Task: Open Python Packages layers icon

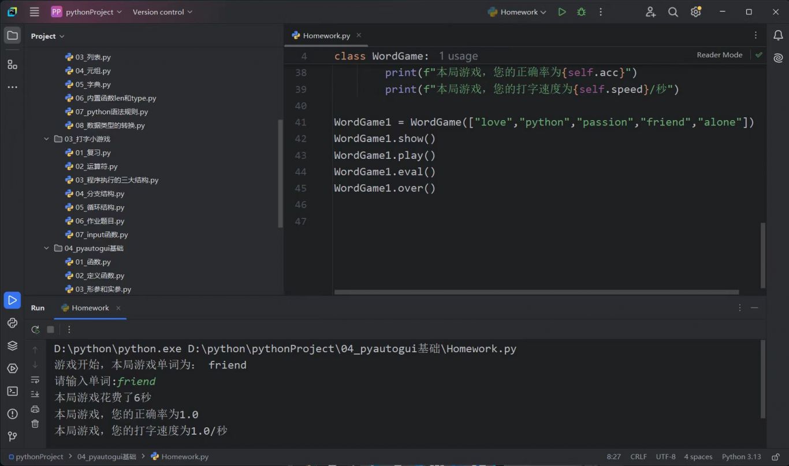Action: click(x=12, y=345)
